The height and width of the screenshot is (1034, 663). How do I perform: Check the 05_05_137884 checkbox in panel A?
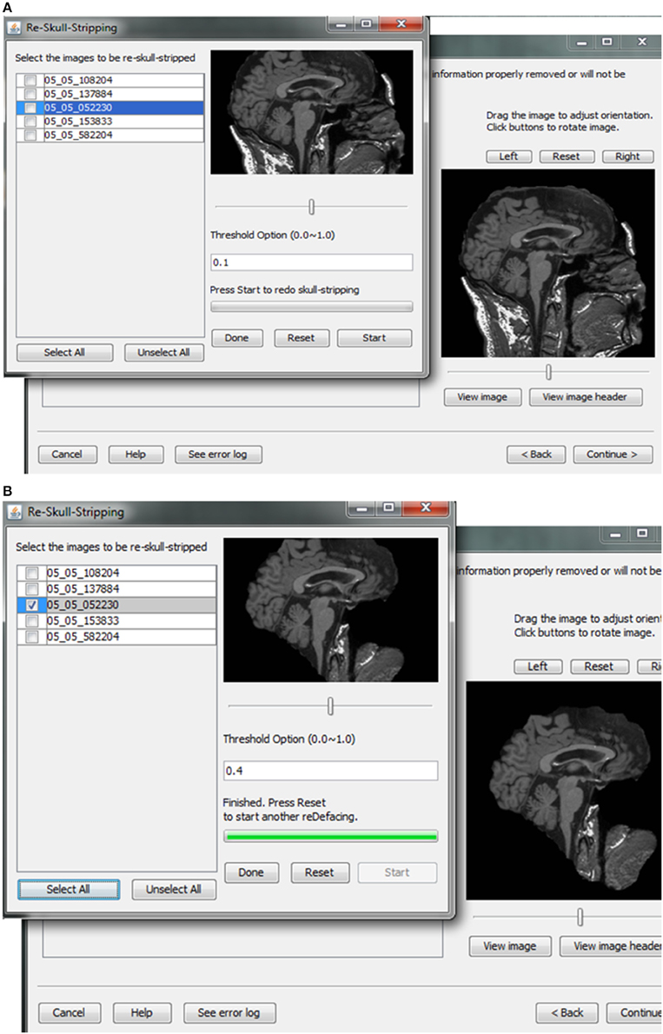point(30,94)
